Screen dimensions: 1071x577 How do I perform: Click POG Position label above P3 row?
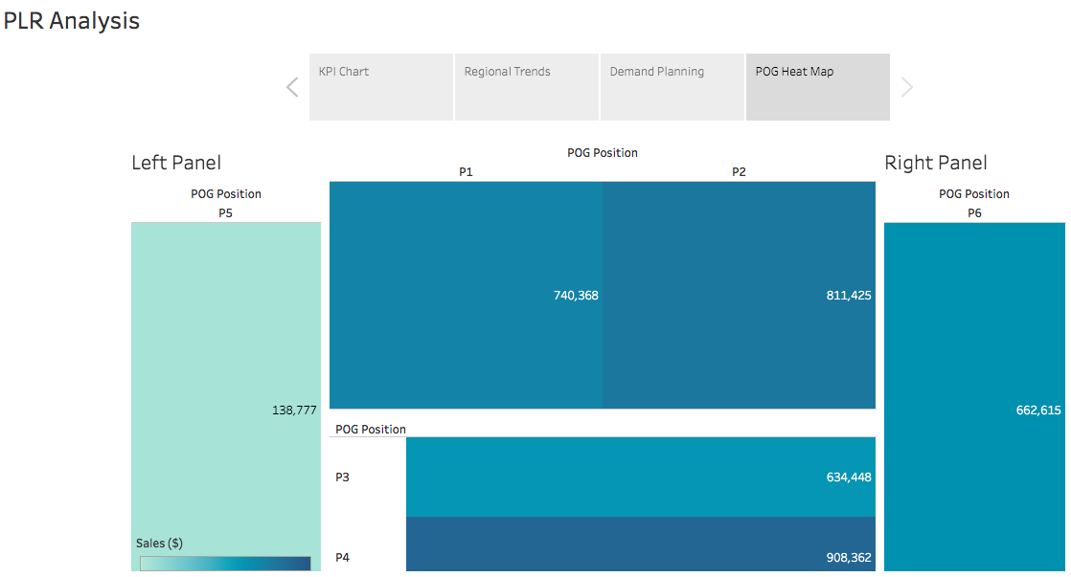(x=371, y=429)
